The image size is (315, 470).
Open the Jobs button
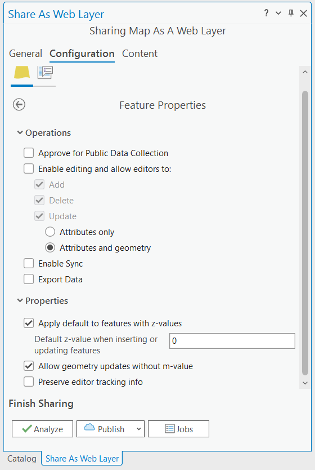[x=178, y=429]
